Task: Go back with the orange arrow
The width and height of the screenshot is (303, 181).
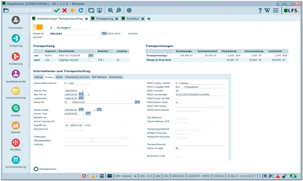Action: 73,10
